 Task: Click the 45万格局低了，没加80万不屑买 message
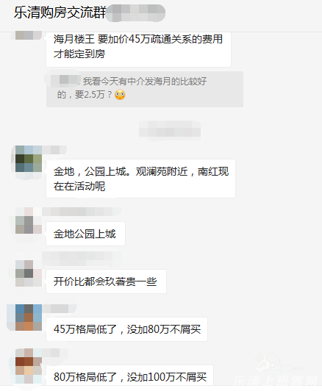[126, 329]
